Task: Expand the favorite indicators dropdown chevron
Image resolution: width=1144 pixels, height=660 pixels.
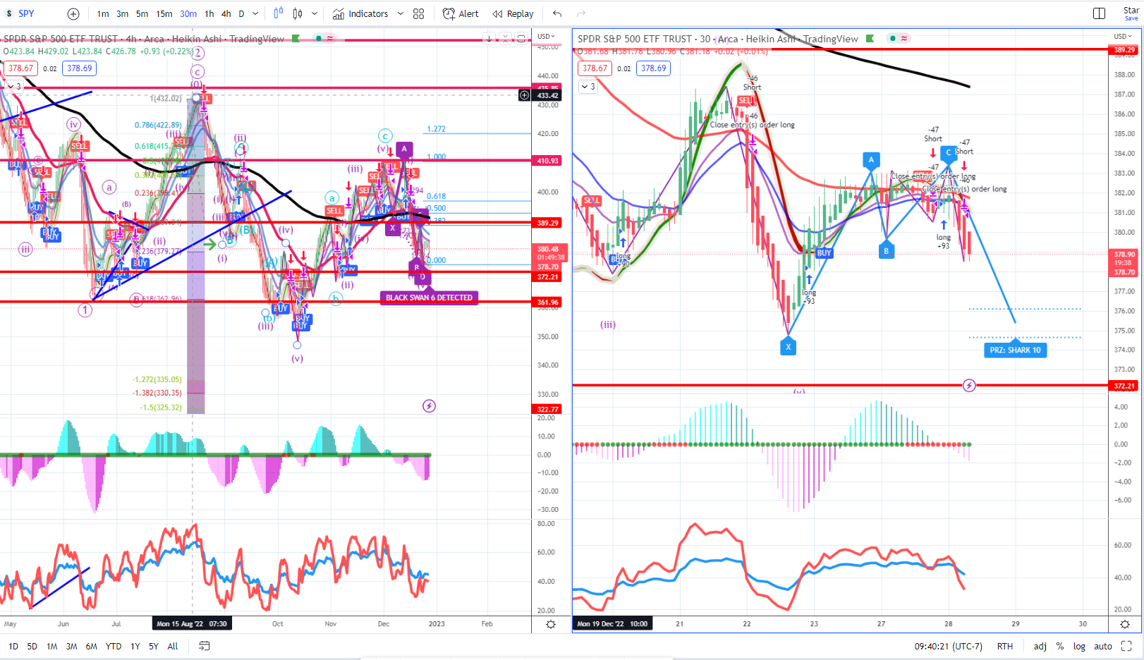Action: [x=401, y=13]
